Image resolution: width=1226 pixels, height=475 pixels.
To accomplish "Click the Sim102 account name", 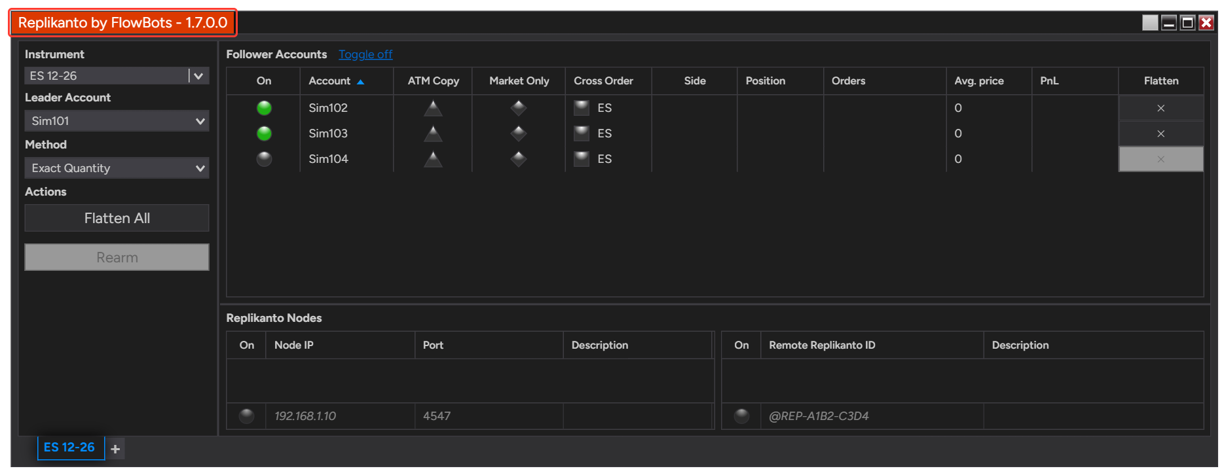I will 328,108.
